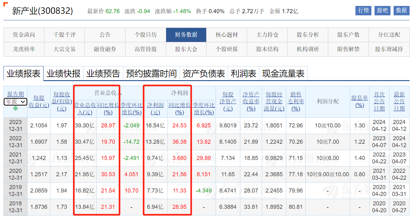Open the 股东户数 menu item
Screen dimensions: 413x216
[x=349, y=35]
